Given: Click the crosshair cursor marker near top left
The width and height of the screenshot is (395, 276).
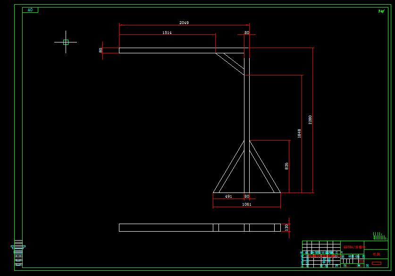Looking at the screenshot, I should 65,42.
